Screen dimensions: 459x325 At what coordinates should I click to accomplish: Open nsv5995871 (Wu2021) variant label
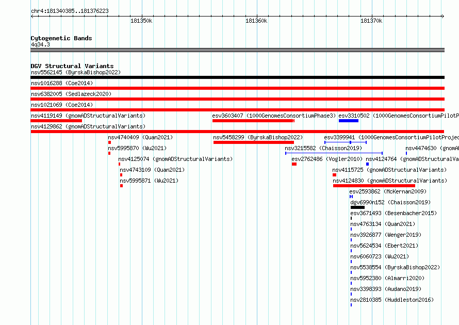[149, 181]
